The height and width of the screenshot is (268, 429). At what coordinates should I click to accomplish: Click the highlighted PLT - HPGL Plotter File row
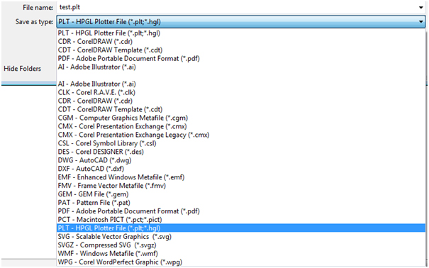241,228
